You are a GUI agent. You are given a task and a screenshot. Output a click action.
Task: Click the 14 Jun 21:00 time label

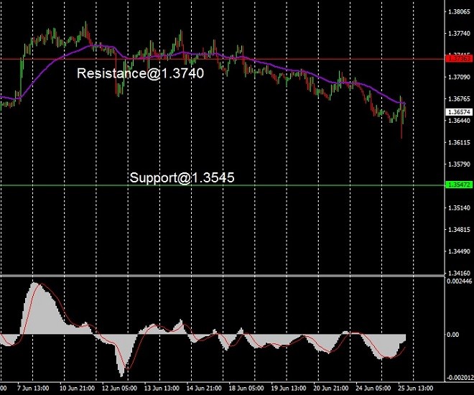pos(203,389)
